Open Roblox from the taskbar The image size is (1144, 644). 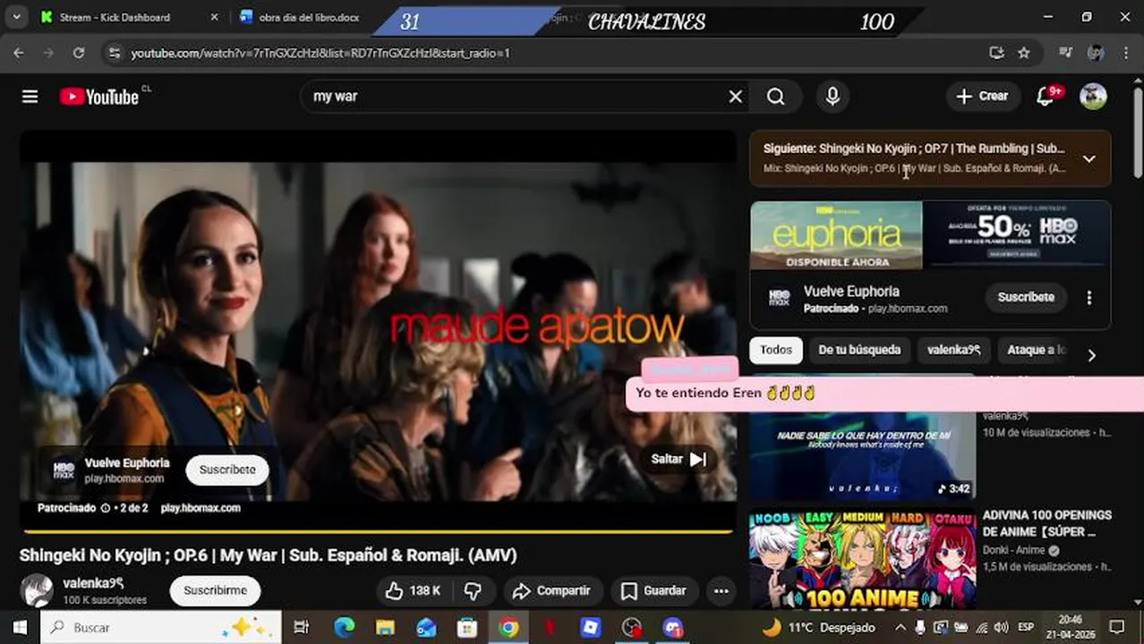[x=591, y=627]
